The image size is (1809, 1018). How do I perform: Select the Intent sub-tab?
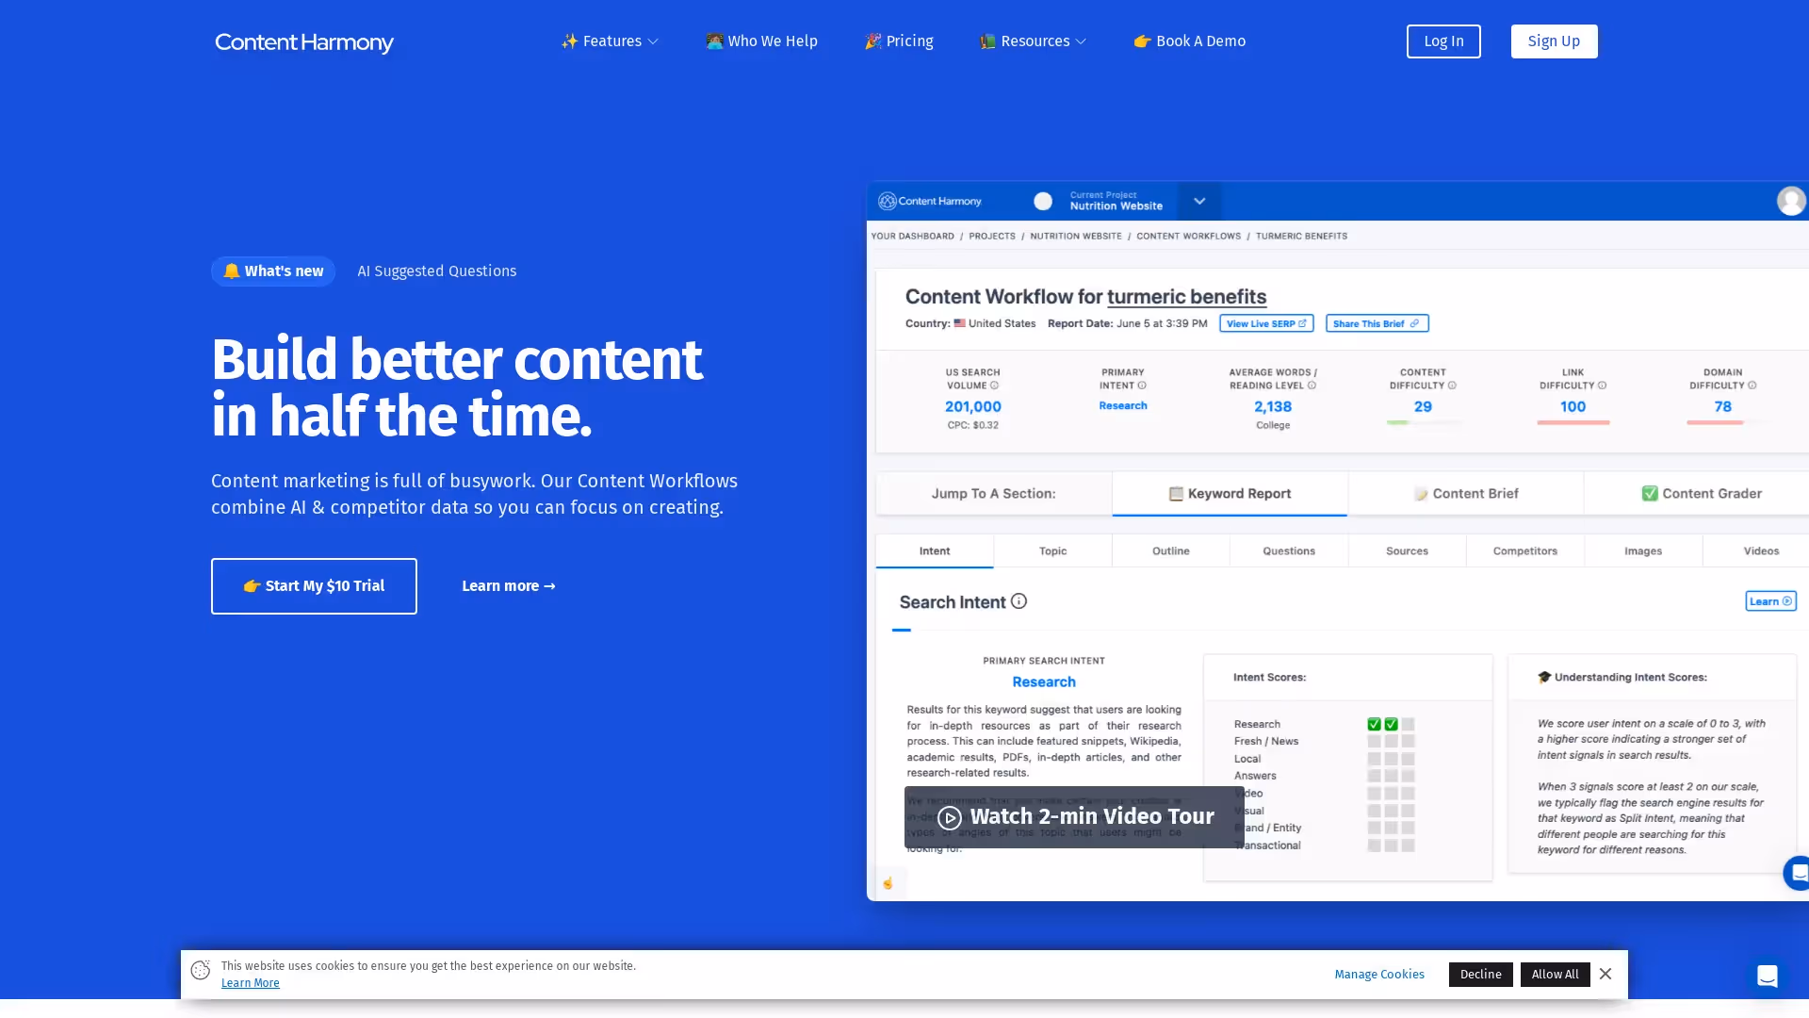tap(935, 551)
